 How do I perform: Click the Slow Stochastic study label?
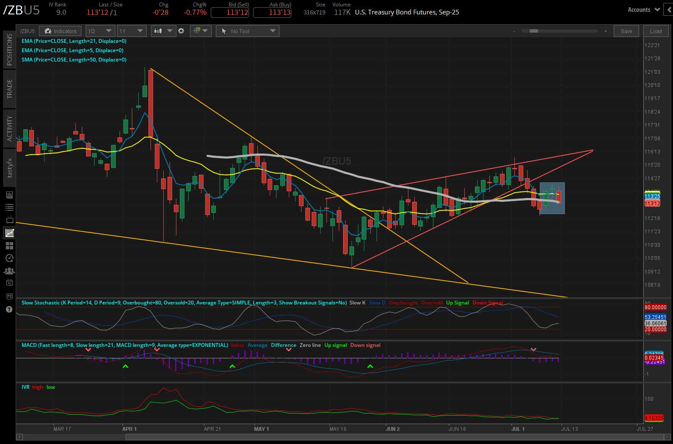184,303
